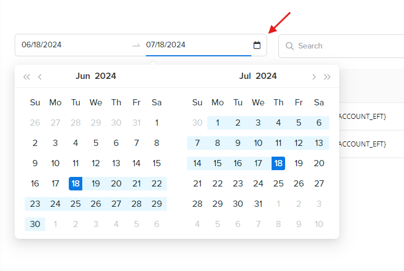Pick June 1 in the calendar

click(x=157, y=123)
